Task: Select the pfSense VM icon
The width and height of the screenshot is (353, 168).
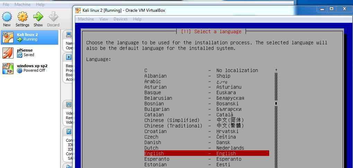Action: point(8,53)
